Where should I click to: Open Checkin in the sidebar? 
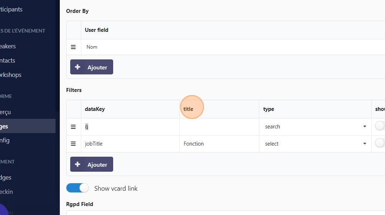click(6, 192)
